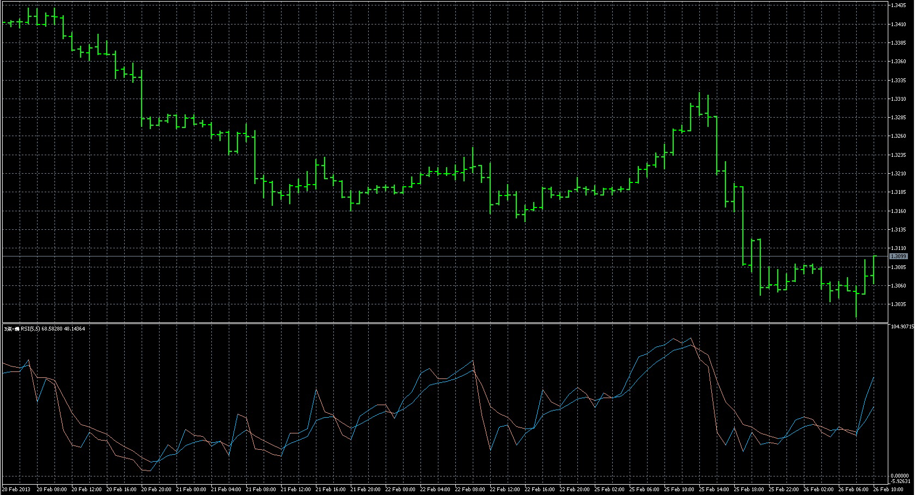Click the 20 Feb 20:00 time label
The width and height of the screenshot is (915, 495).
pos(156,490)
